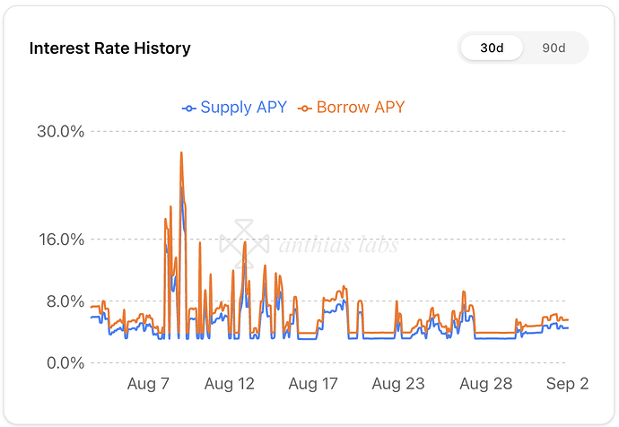Select the 30d time range
The height and width of the screenshot is (427, 619).
[491, 48]
